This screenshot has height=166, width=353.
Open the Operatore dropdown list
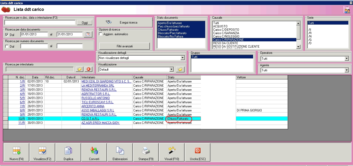point(347,59)
